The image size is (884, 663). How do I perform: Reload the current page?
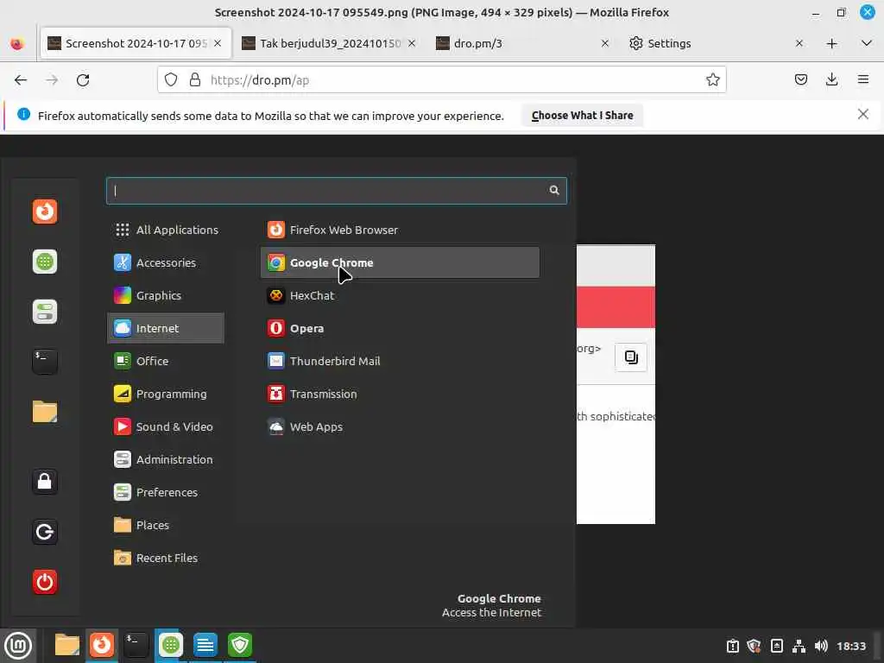[x=83, y=80]
